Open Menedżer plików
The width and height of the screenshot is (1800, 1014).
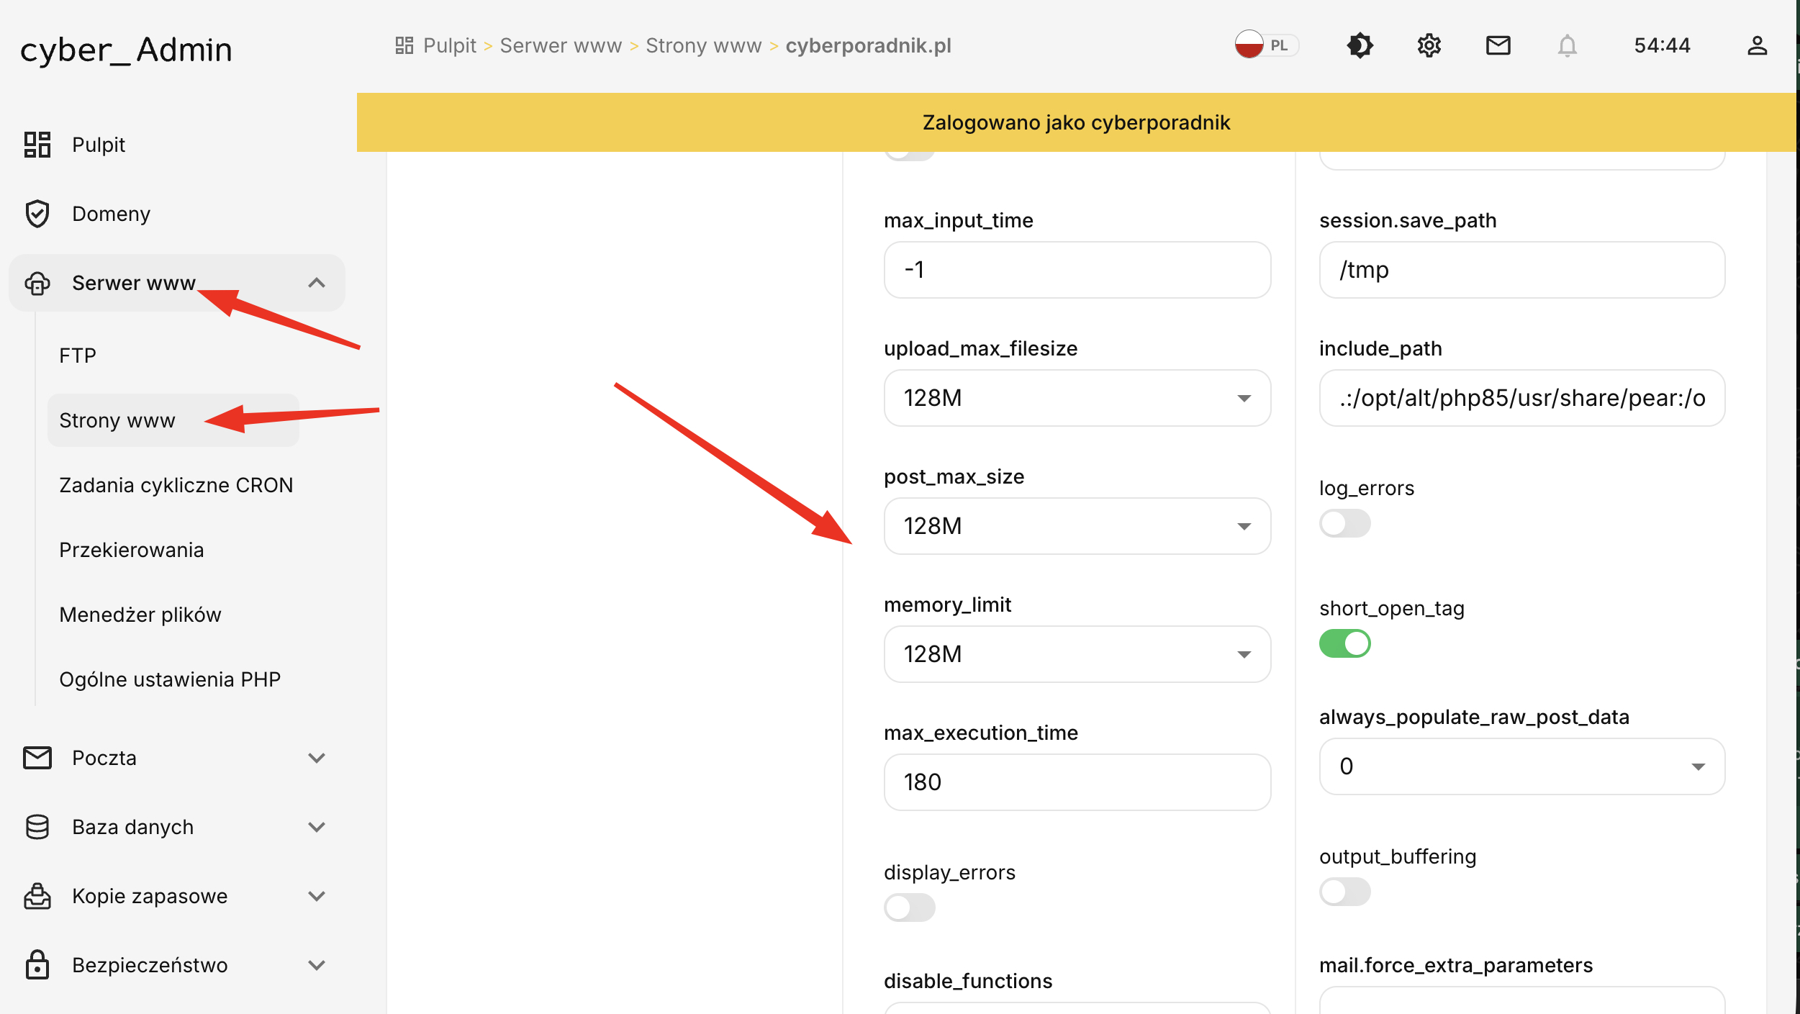(140, 615)
